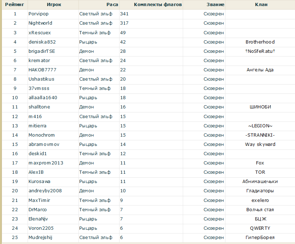Click player name xRescuex

(x=40, y=32)
